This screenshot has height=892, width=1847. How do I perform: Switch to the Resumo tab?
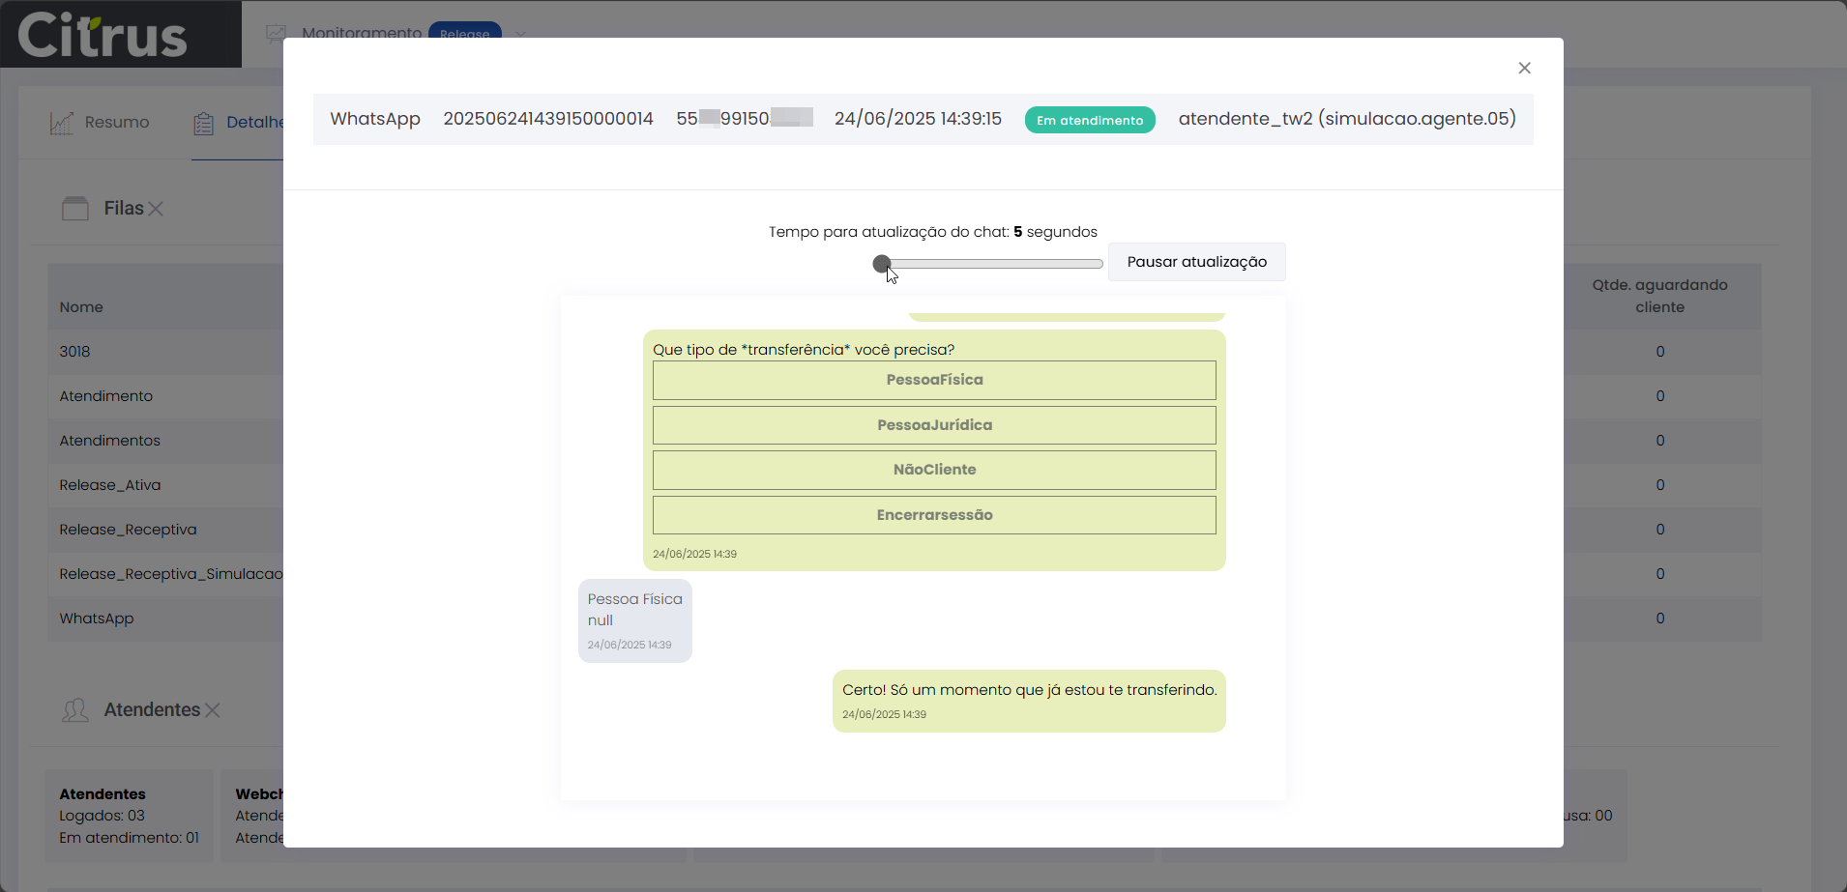tap(116, 123)
